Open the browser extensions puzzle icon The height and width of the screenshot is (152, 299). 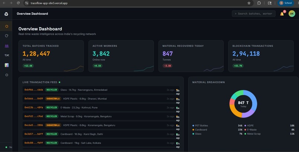tap(259, 3)
